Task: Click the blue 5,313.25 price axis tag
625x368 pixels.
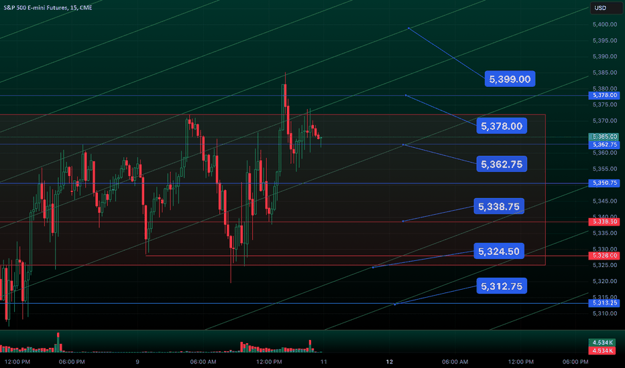Action: [x=604, y=303]
